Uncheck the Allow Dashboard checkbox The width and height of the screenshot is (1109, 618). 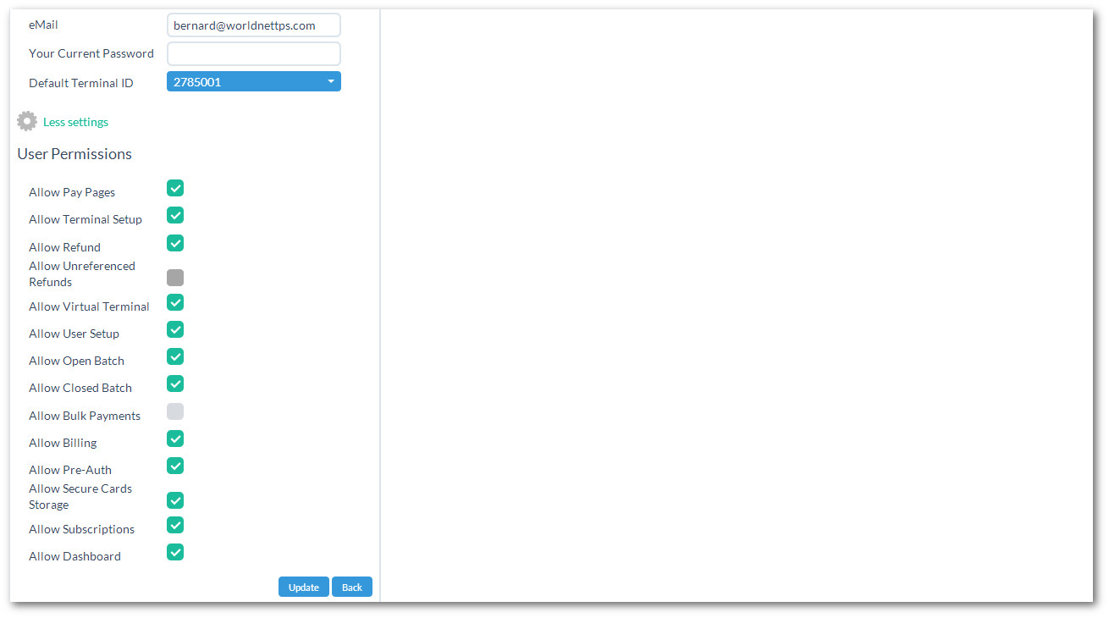[x=175, y=552]
